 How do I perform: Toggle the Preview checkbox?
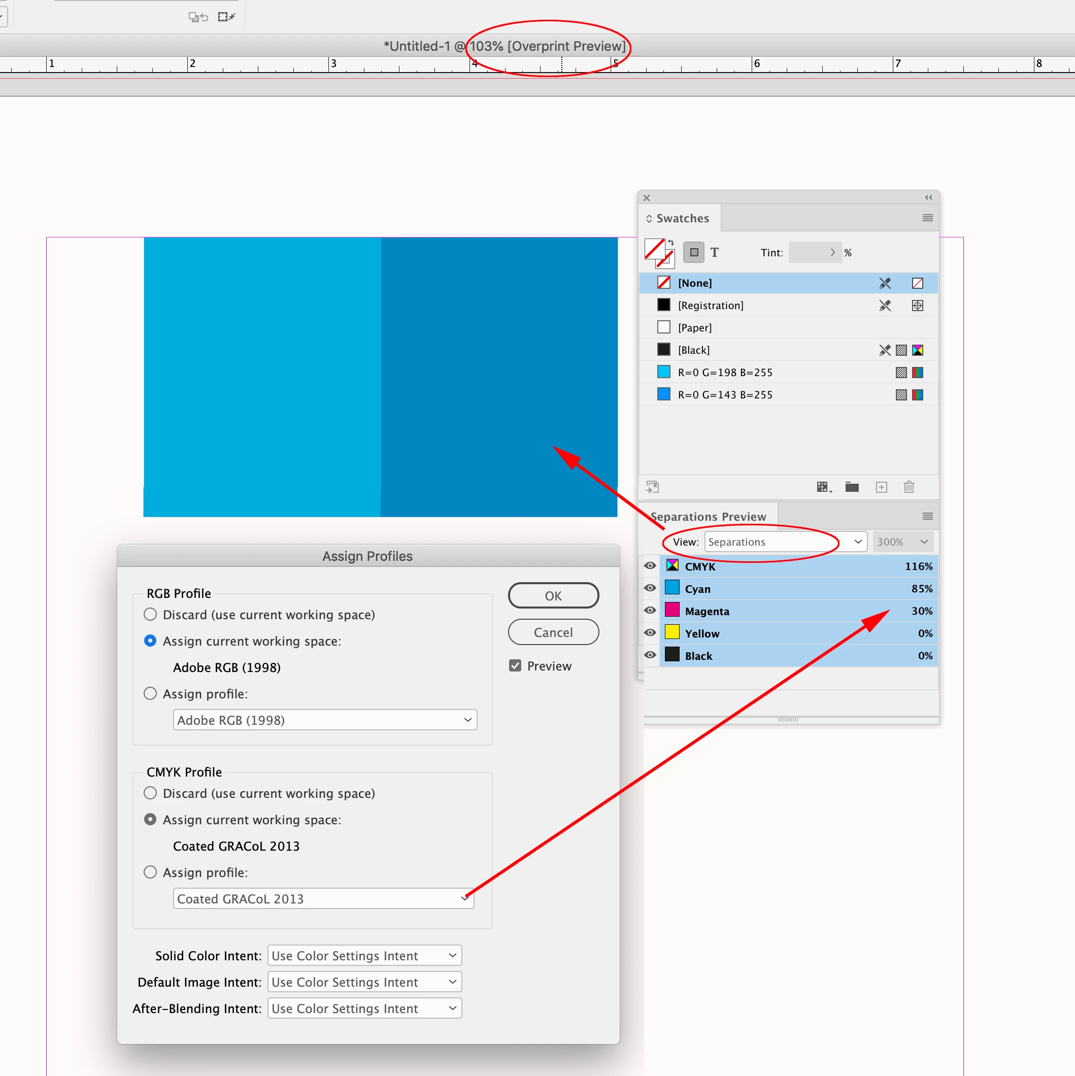(515, 666)
